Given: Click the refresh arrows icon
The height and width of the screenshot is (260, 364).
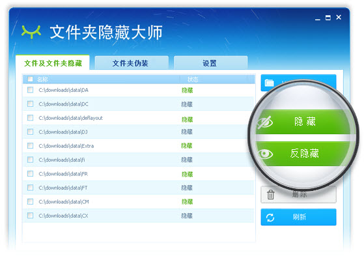Looking at the screenshot, I should click(x=270, y=218).
